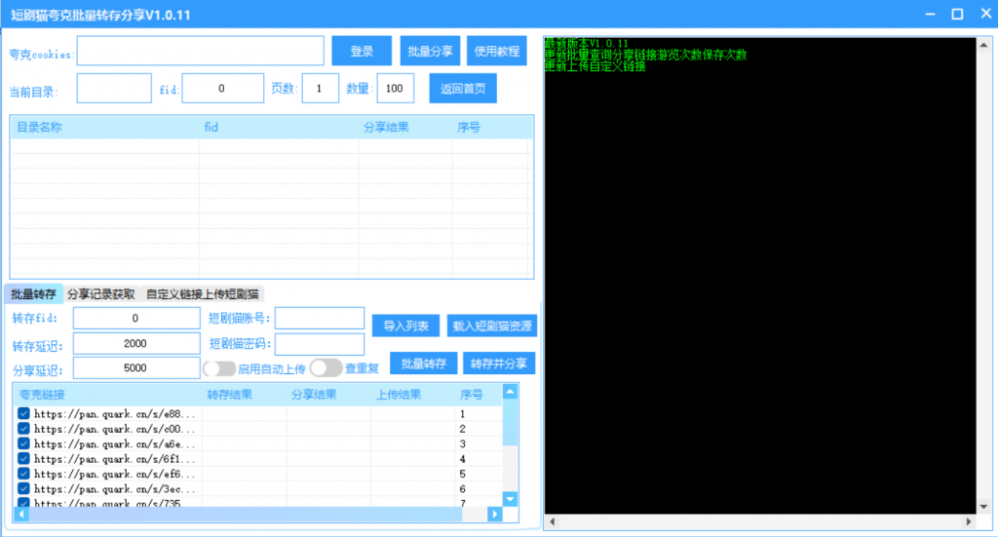The width and height of the screenshot is (998, 537).
Task: Click the log line 最新版本V1.0.11
Action: (586, 43)
